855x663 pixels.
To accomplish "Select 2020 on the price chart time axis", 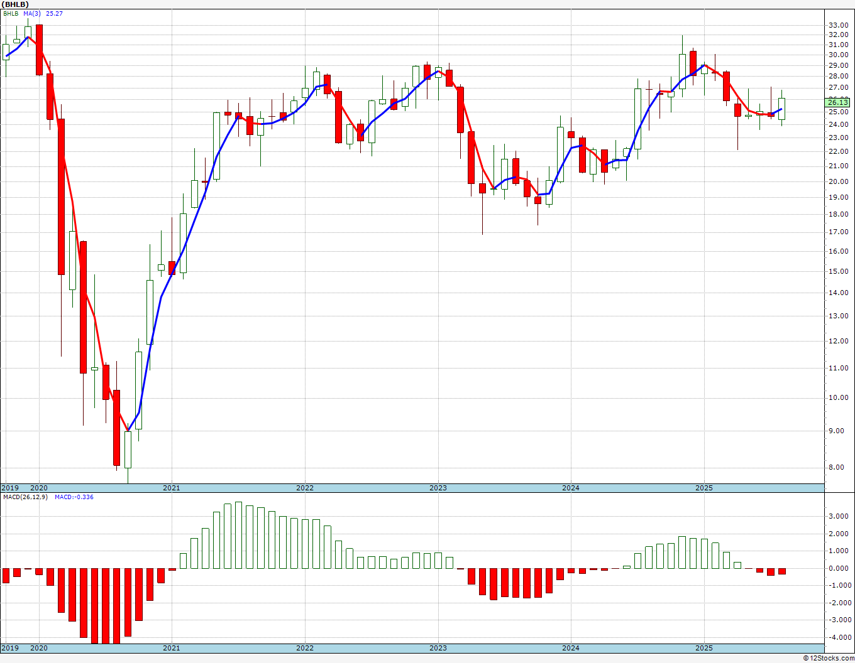I will click(39, 488).
